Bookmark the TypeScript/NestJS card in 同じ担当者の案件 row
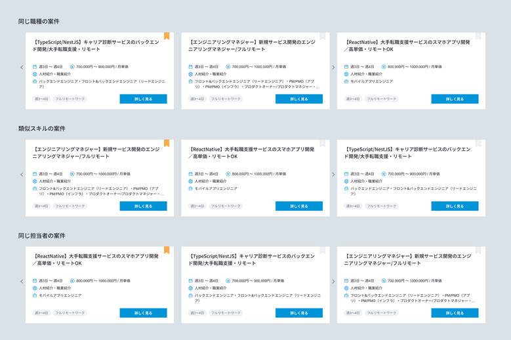Screen dimensions: 511x340 322,250
